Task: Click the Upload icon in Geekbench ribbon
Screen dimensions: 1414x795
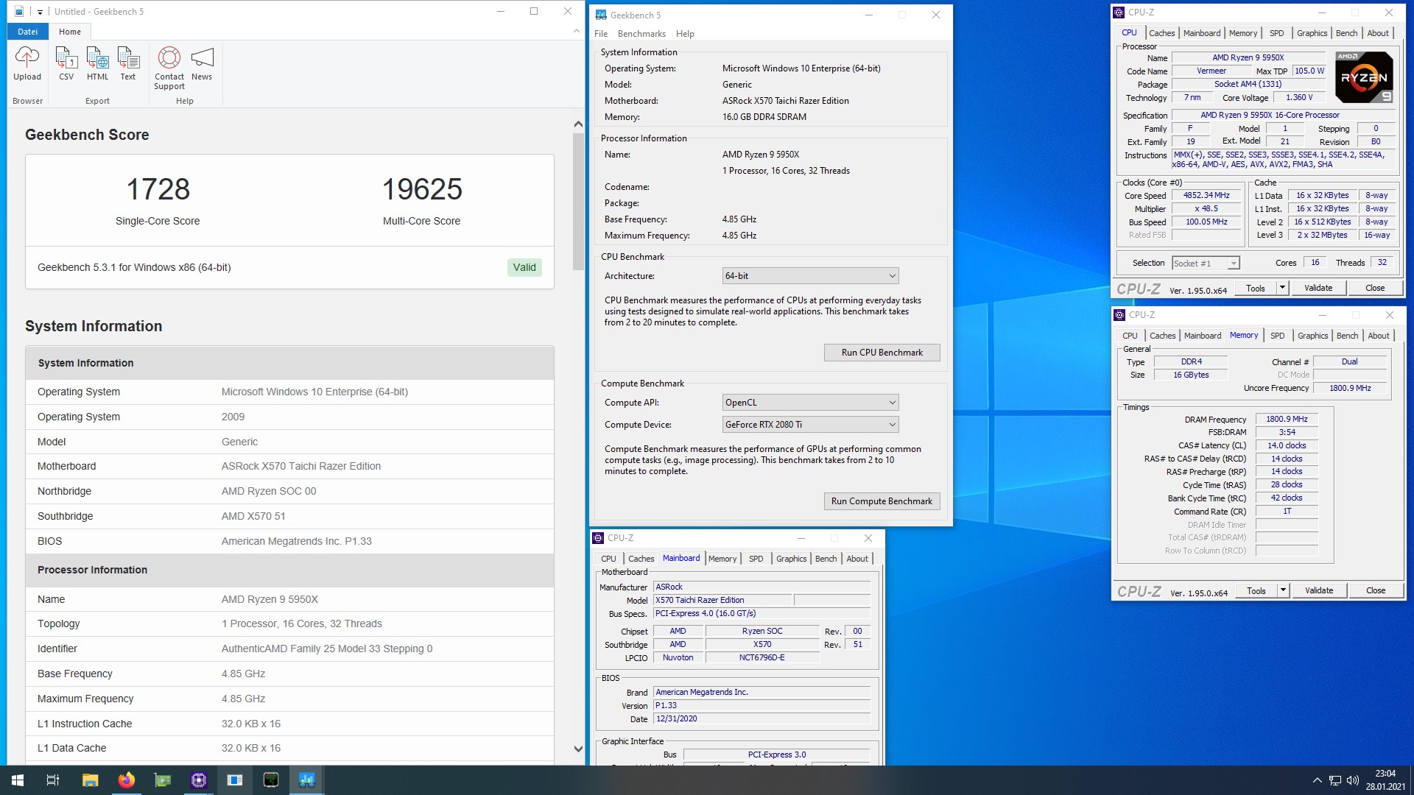Action: click(x=27, y=63)
